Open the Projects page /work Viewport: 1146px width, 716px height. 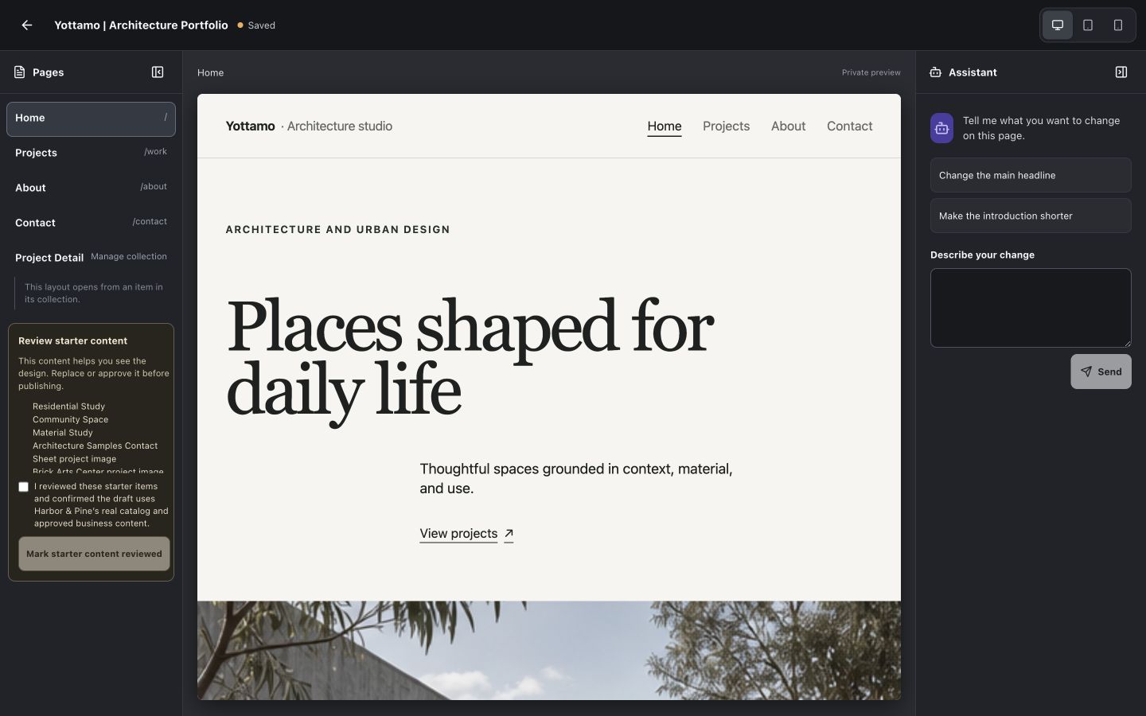point(91,153)
